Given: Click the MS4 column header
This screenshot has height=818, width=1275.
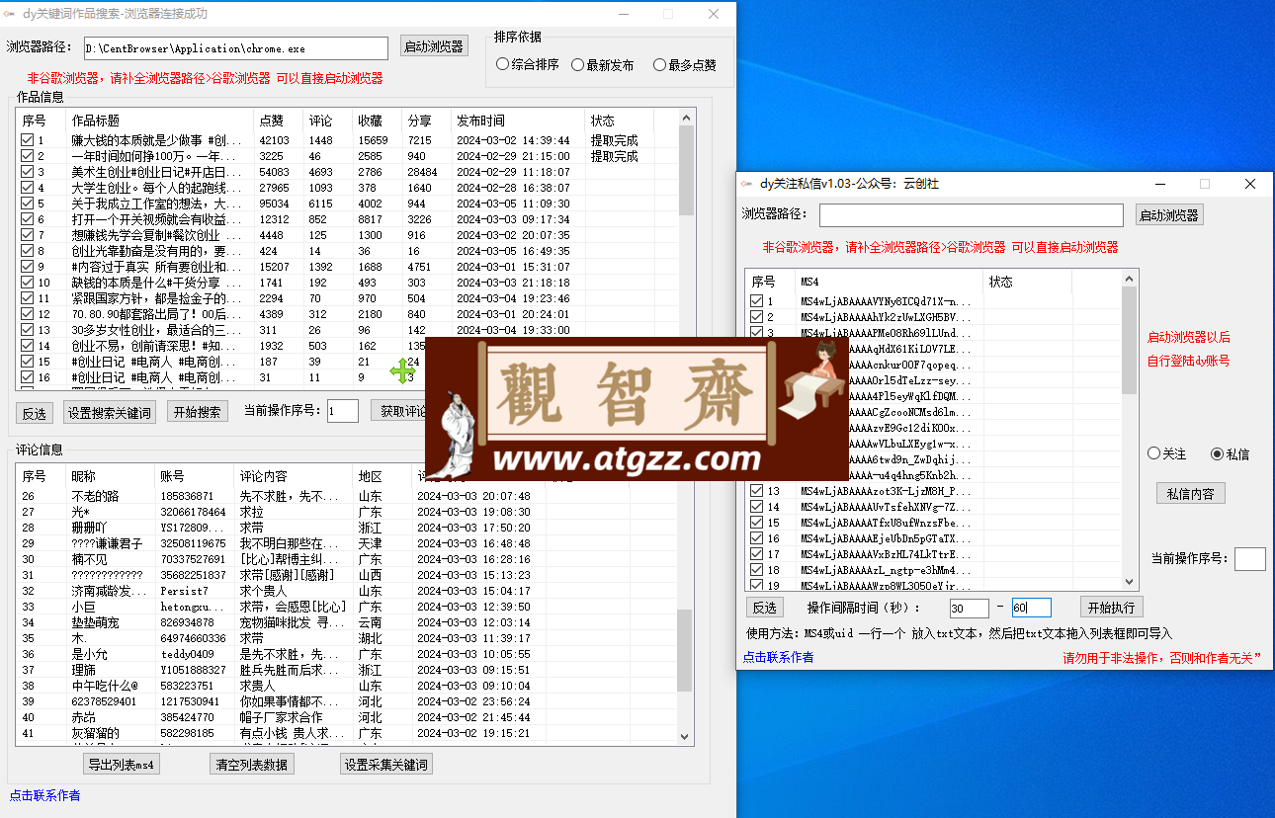Looking at the screenshot, I should pos(889,282).
